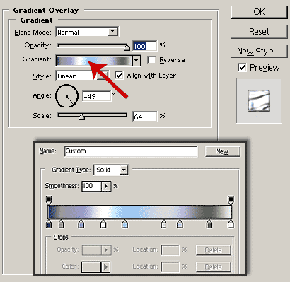The image size is (290, 282).
Task: Click the gradient preview bar in Gradient Overlay
Action: [x=94, y=61]
